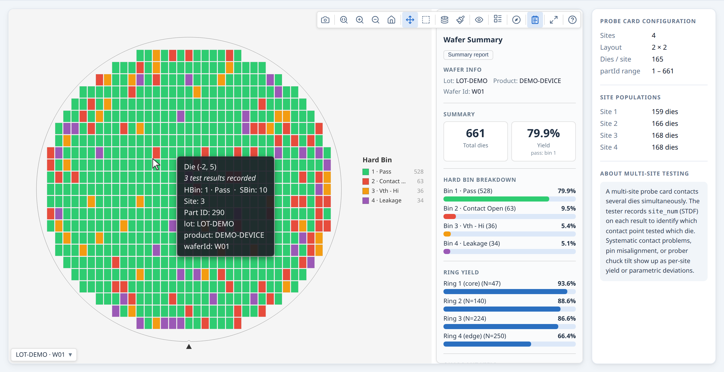
Task: Click the wafer notch triangle marker
Action: (x=189, y=346)
